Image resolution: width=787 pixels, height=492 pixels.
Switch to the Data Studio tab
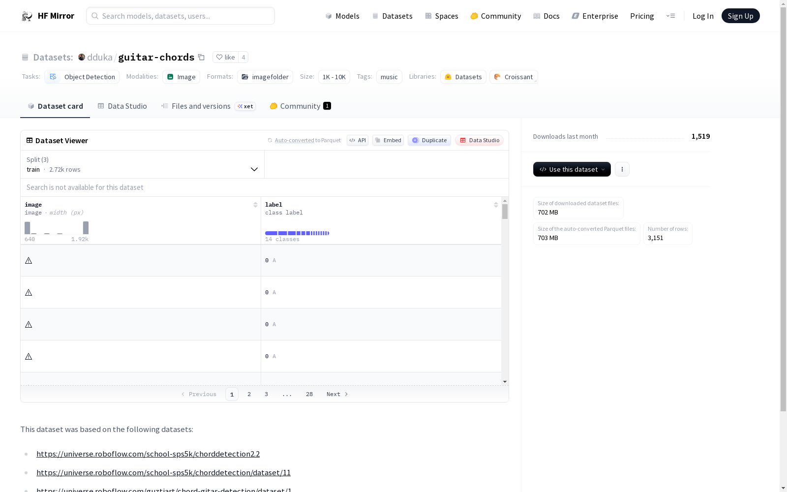(122, 106)
